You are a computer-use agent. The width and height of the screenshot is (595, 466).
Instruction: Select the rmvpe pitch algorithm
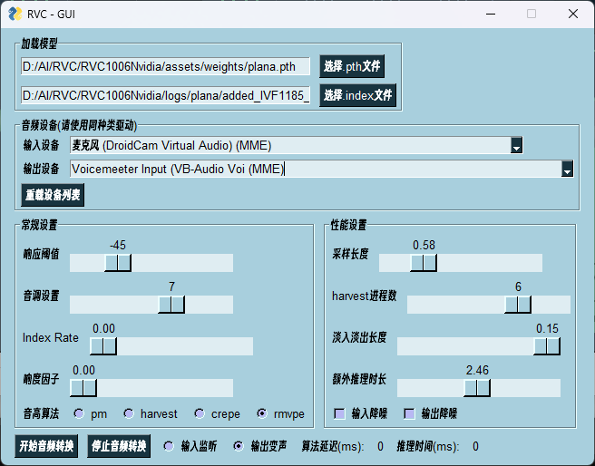[262, 413]
